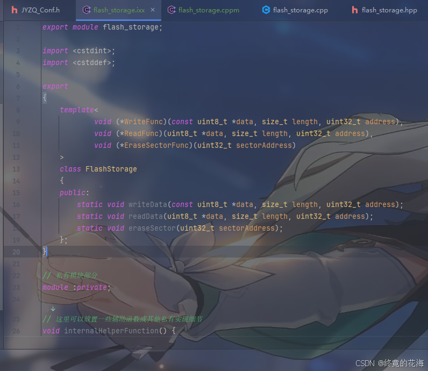Click the header file icon on JYZQ_Conf.h tab
The height and width of the screenshot is (371, 428).
(x=15, y=10)
